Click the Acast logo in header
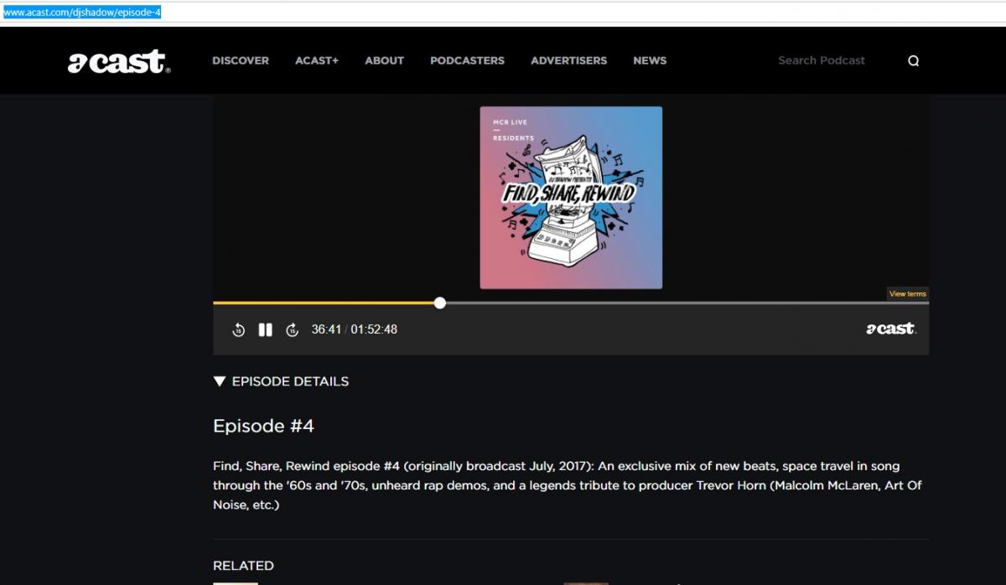Image resolution: width=1006 pixels, height=585 pixels. [119, 62]
